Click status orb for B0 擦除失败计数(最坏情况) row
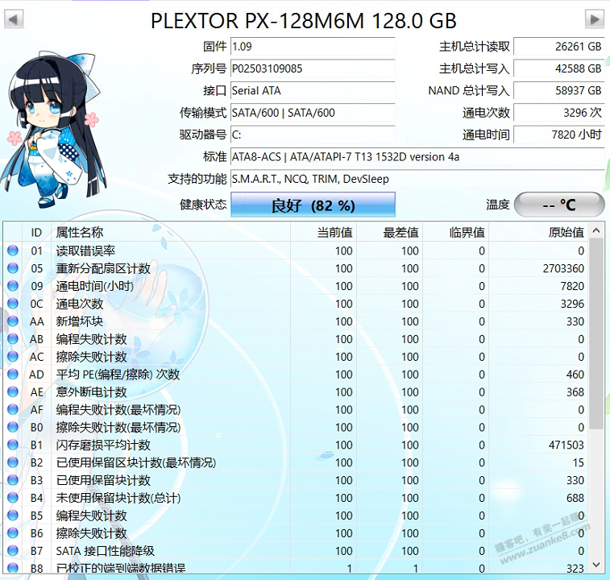Image resolution: width=610 pixels, height=580 pixels. pyautogui.click(x=13, y=427)
